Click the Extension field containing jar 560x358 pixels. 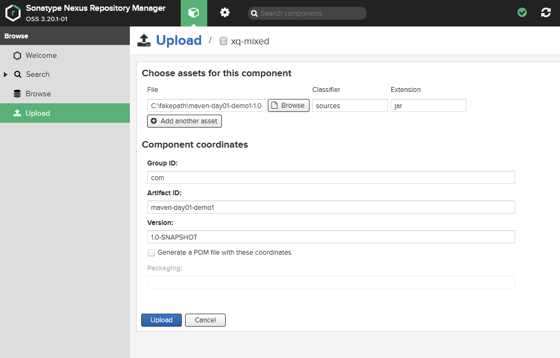click(428, 105)
